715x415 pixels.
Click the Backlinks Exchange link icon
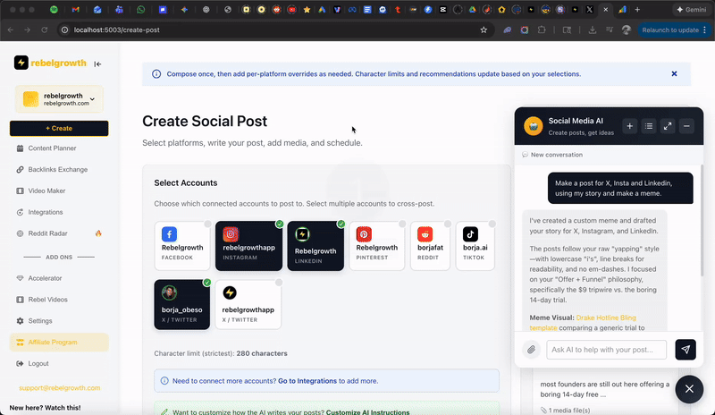pos(20,169)
